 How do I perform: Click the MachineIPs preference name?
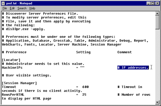(x=12, y=68)
